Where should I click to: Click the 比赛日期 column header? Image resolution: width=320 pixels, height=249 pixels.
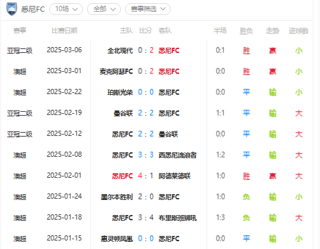pos(64,31)
